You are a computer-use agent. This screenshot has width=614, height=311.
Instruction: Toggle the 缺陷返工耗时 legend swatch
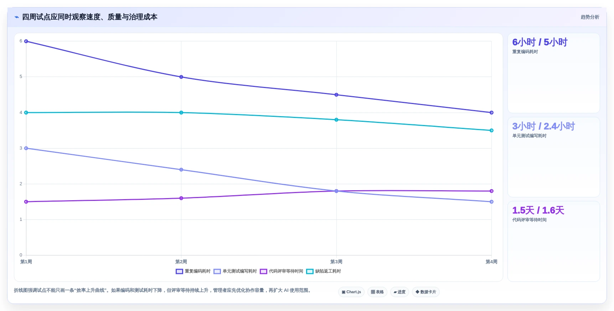pyautogui.click(x=310, y=271)
